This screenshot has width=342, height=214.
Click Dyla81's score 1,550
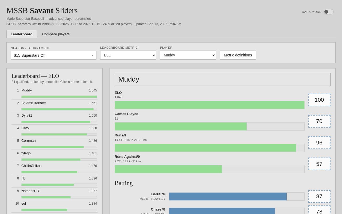93,116
